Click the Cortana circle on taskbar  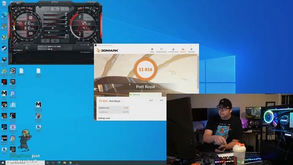(x=48, y=163)
